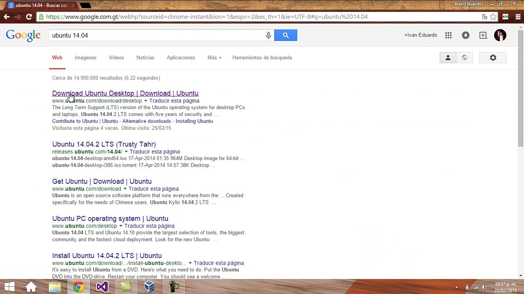Launch Visual Studio from the taskbar
The height and width of the screenshot is (294, 524).
click(102, 287)
